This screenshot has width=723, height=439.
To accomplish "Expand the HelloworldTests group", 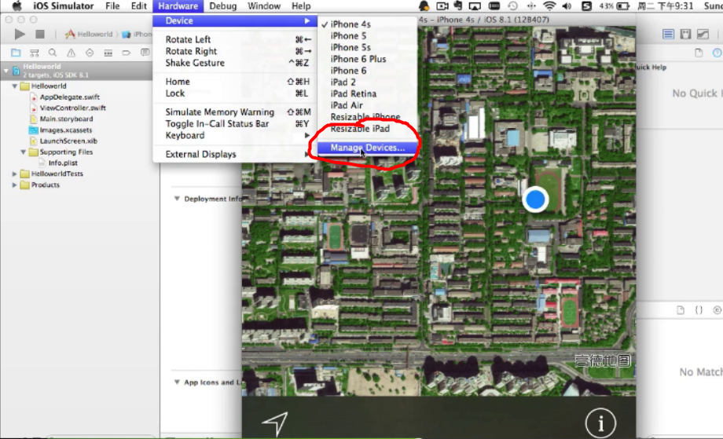I will 15,174.
